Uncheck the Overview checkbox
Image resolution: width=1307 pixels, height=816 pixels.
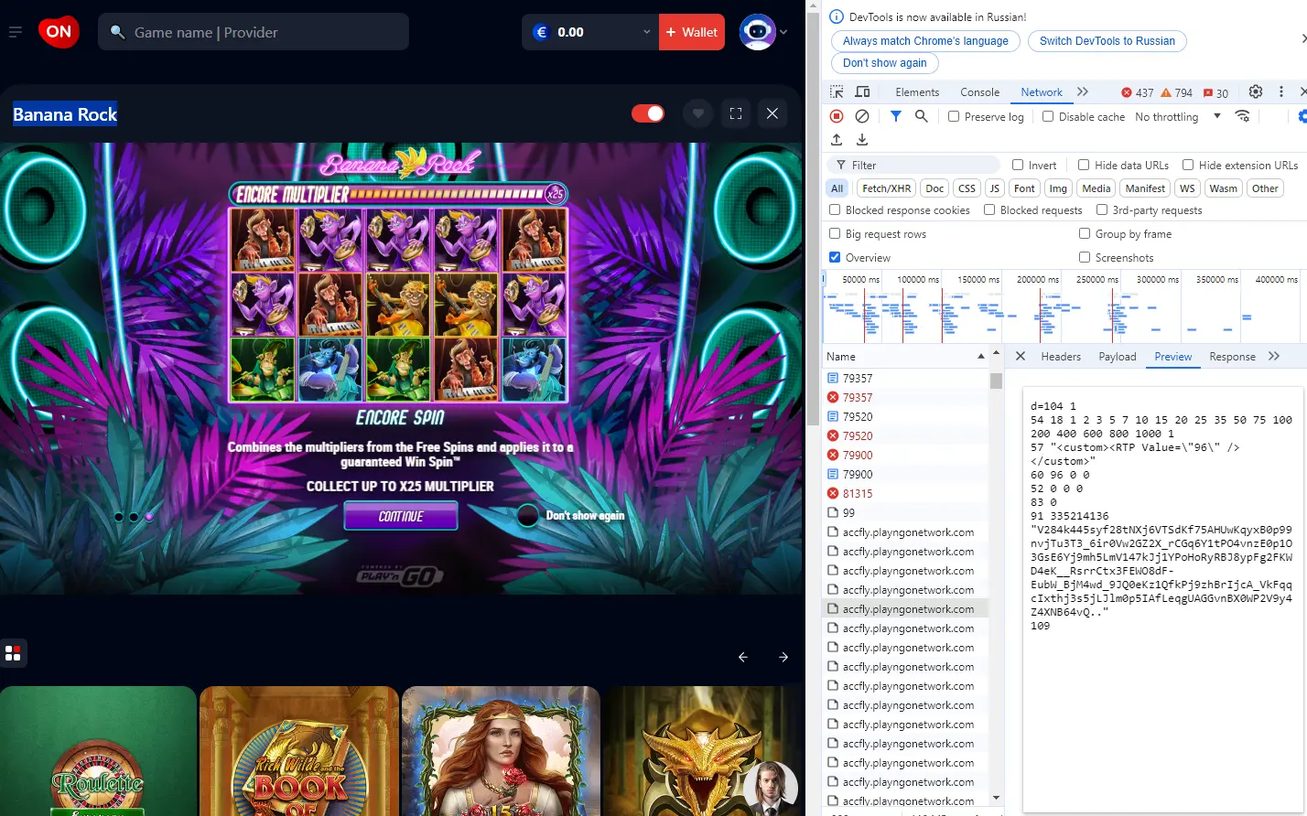point(835,257)
